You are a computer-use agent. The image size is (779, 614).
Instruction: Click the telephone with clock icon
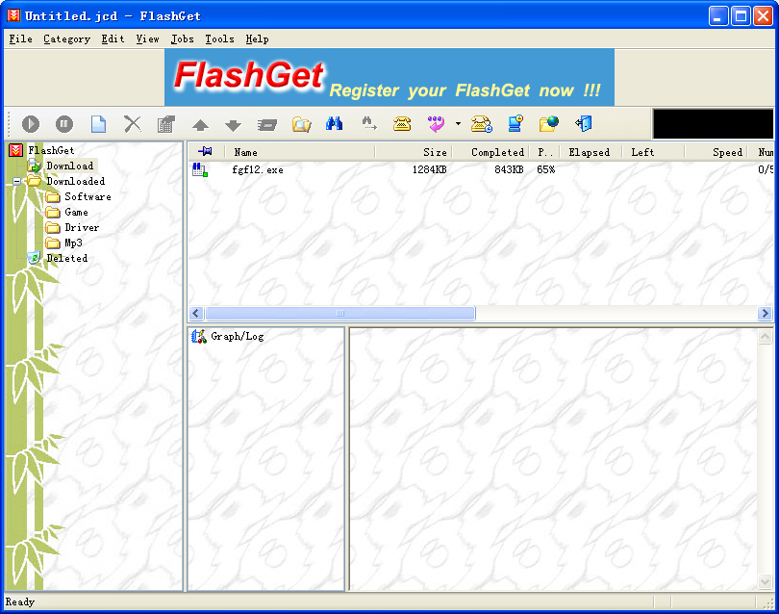pos(482,124)
